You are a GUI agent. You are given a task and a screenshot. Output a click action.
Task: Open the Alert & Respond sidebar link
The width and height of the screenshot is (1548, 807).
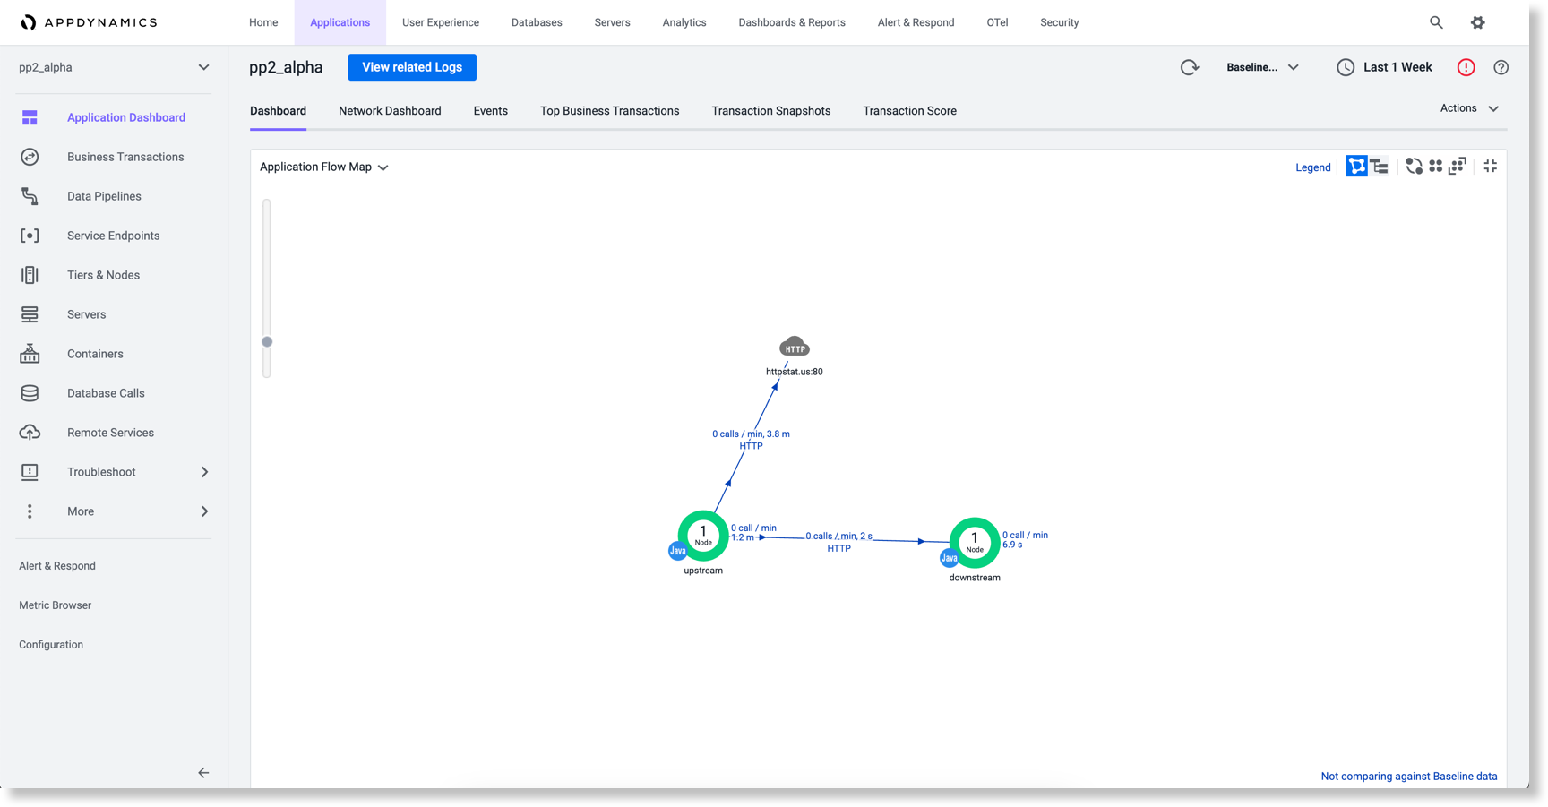point(57,566)
